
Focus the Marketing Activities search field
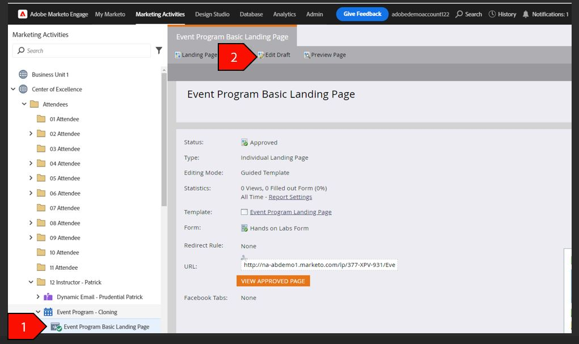click(x=82, y=50)
